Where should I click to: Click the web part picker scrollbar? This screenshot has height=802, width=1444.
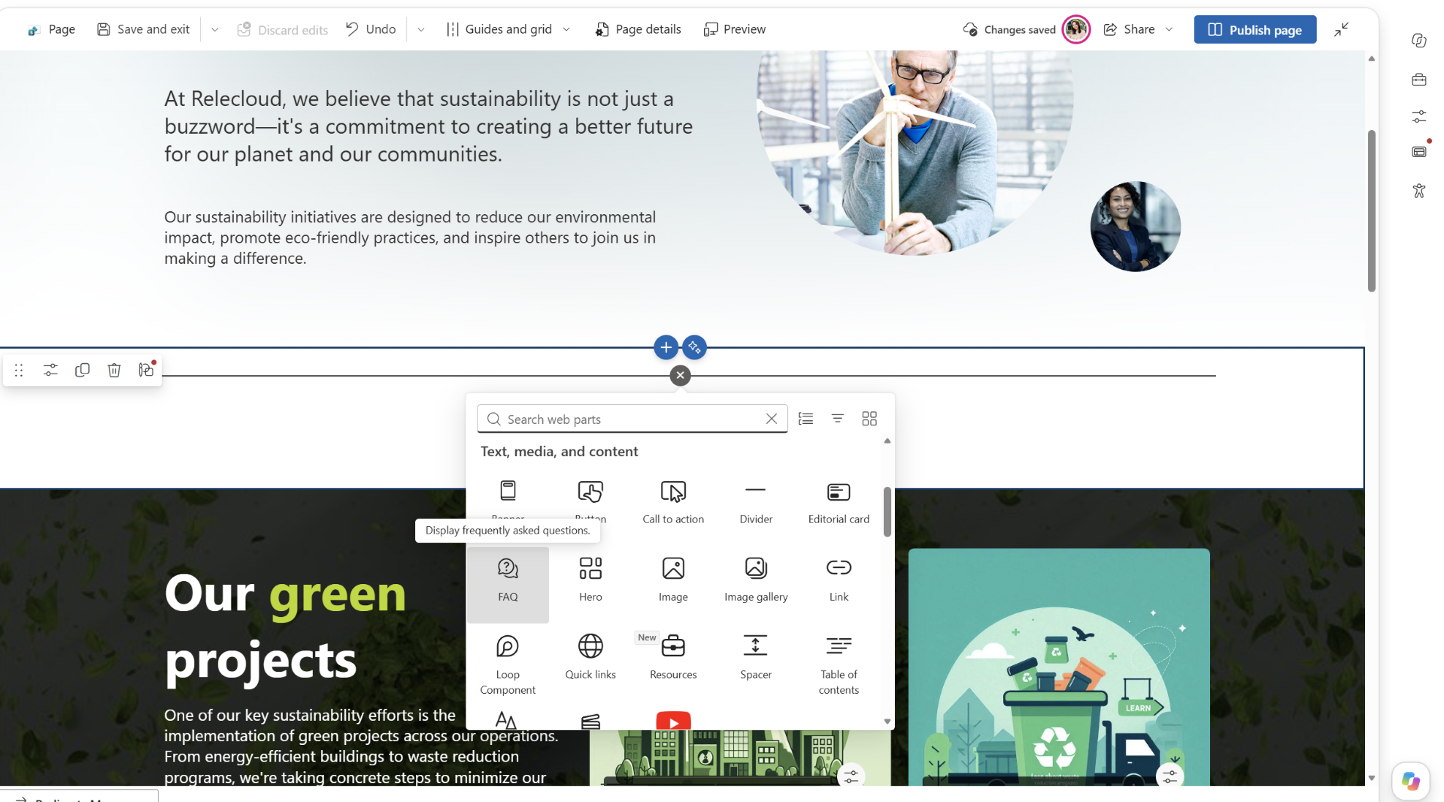coord(887,511)
